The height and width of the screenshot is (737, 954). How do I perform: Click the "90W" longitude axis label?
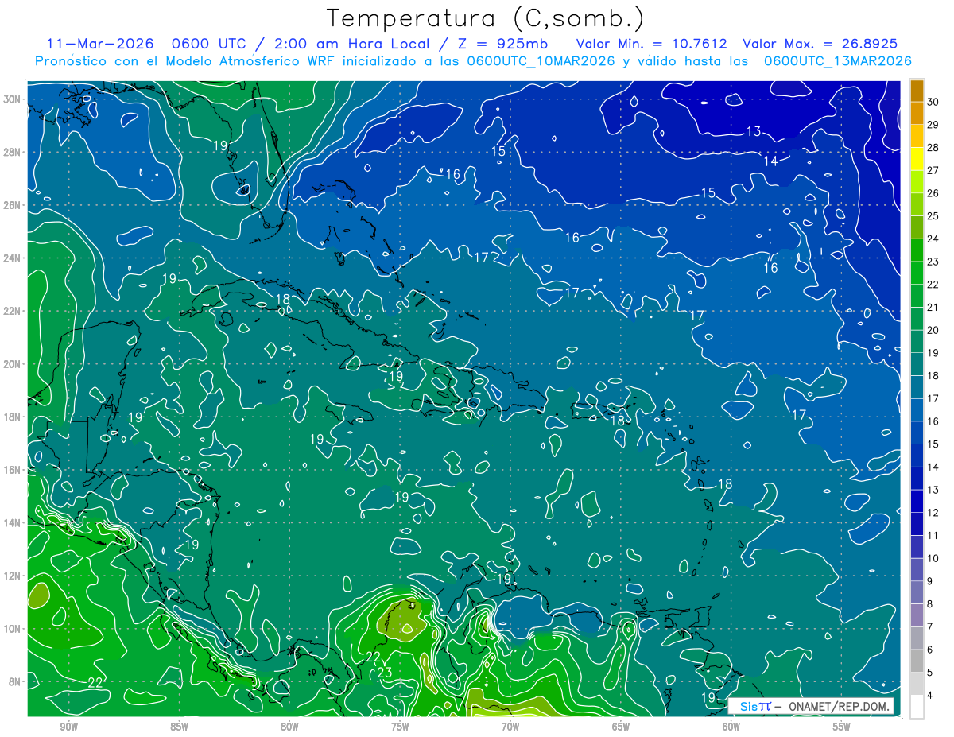coord(68,727)
